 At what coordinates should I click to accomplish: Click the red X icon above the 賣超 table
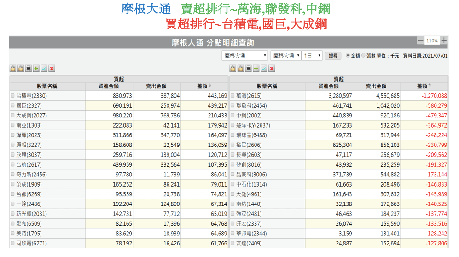click(x=272, y=69)
